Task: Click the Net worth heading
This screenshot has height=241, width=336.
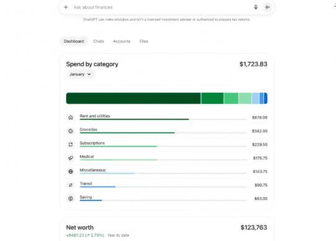Action: 80,227
